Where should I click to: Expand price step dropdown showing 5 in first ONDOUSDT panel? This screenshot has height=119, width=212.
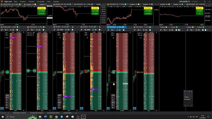7,30
